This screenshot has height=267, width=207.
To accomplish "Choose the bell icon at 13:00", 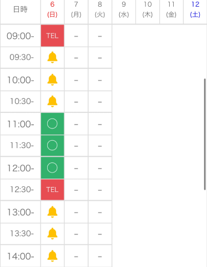I will point(52,212).
